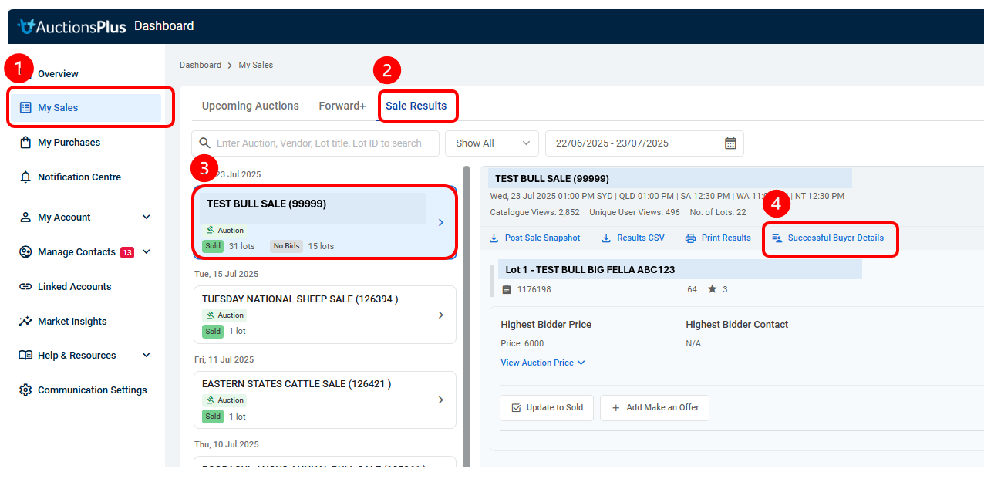Click Print Results

coord(718,238)
